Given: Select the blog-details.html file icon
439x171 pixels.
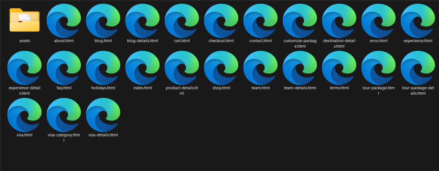Looking at the screenshot, I should (x=142, y=21).
